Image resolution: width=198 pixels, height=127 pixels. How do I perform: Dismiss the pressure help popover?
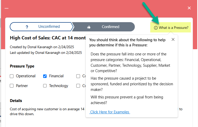173,39
